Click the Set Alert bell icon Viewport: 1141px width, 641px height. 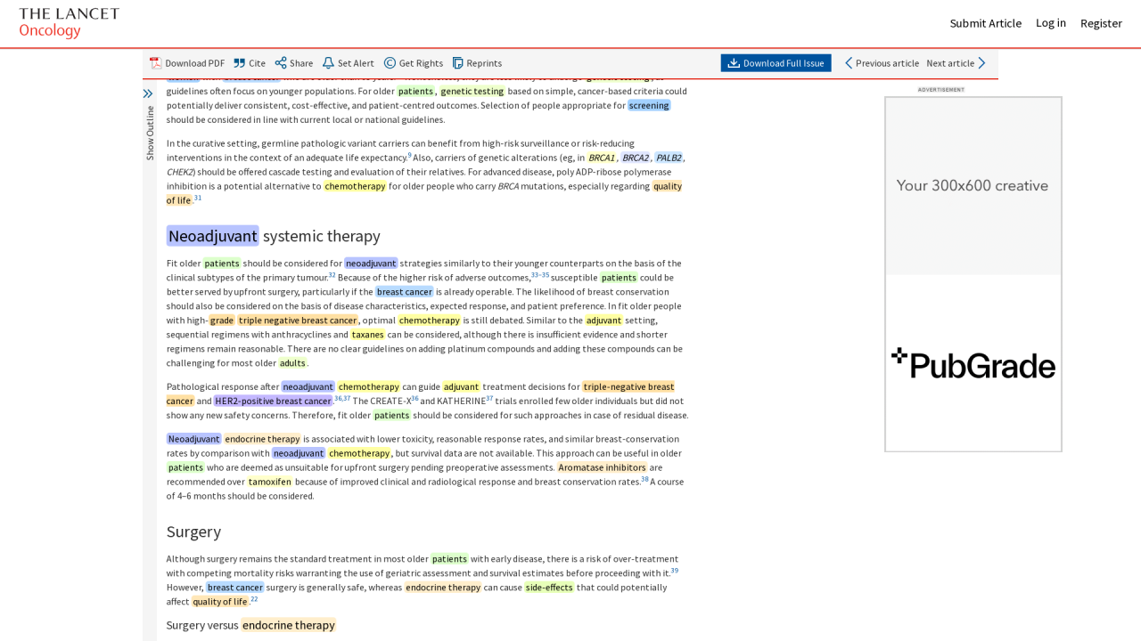point(328,63)
